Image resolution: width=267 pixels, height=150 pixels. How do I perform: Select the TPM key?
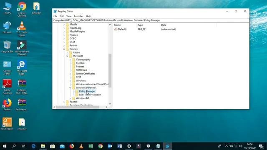(78, 77)
